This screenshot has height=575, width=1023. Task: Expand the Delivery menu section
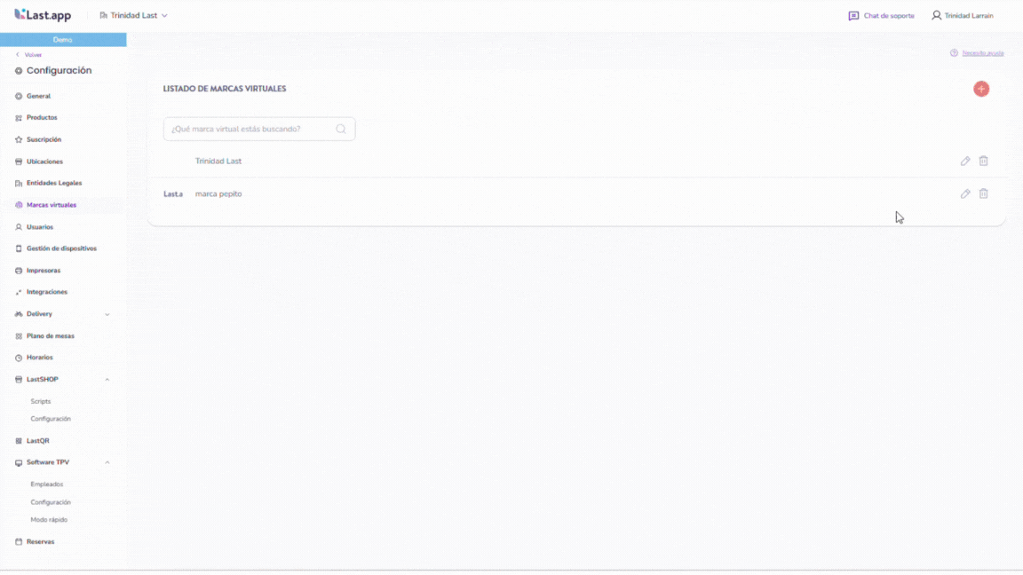(107, 314)
